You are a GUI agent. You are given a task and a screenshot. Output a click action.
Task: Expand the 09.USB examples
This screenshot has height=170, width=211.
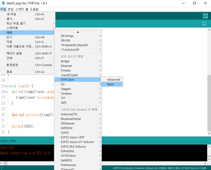(x=78, y=41)
